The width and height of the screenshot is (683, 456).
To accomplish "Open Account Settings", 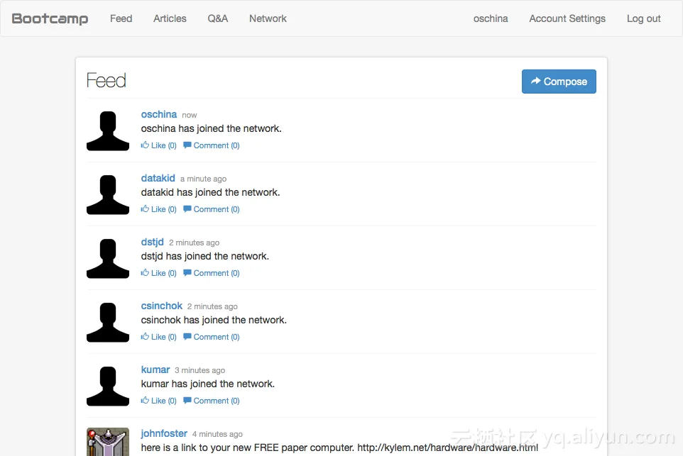I will tap(567, 18).
